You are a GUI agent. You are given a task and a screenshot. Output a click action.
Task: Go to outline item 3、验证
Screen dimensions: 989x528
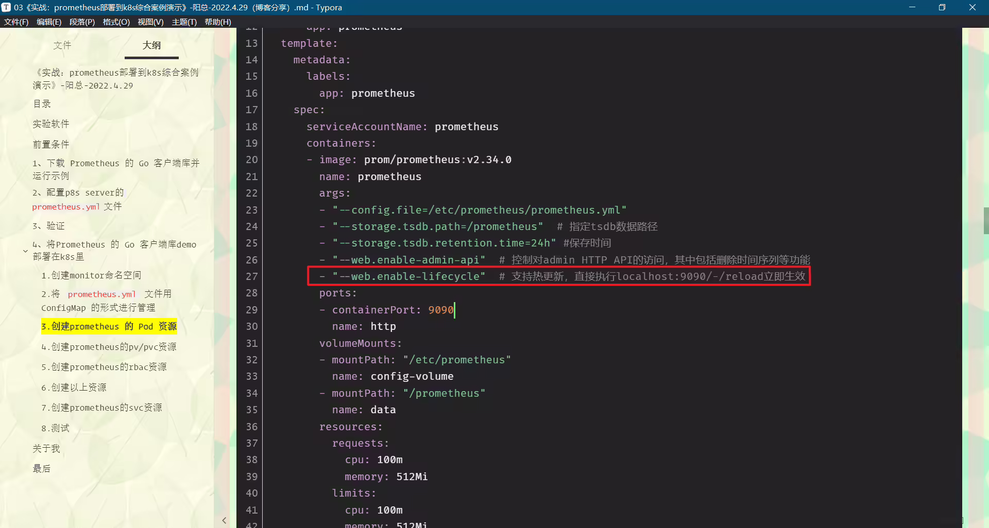click(48, 226)
